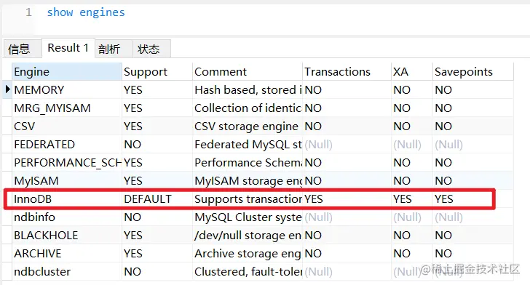Click the Support column header

157,71
